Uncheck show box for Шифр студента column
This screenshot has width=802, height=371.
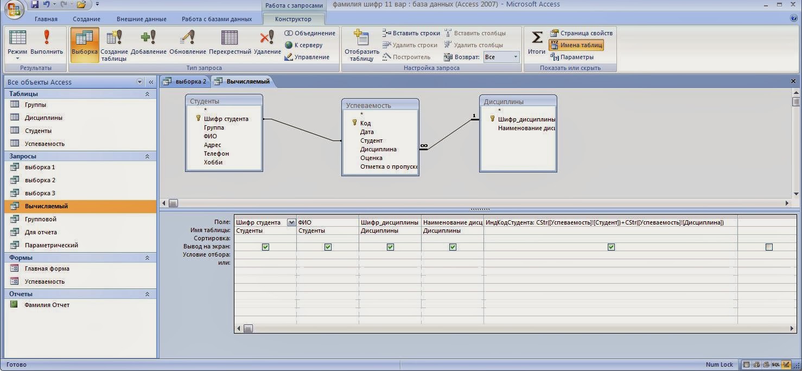(265, 247)
